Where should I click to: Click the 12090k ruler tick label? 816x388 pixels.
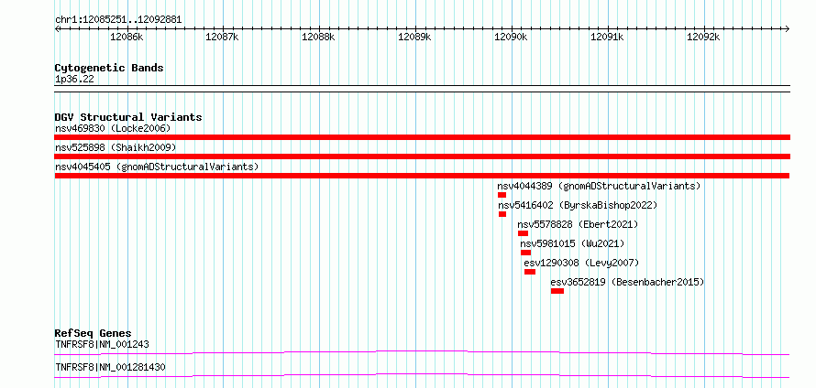pyautogui.click(x=511, y=37)
